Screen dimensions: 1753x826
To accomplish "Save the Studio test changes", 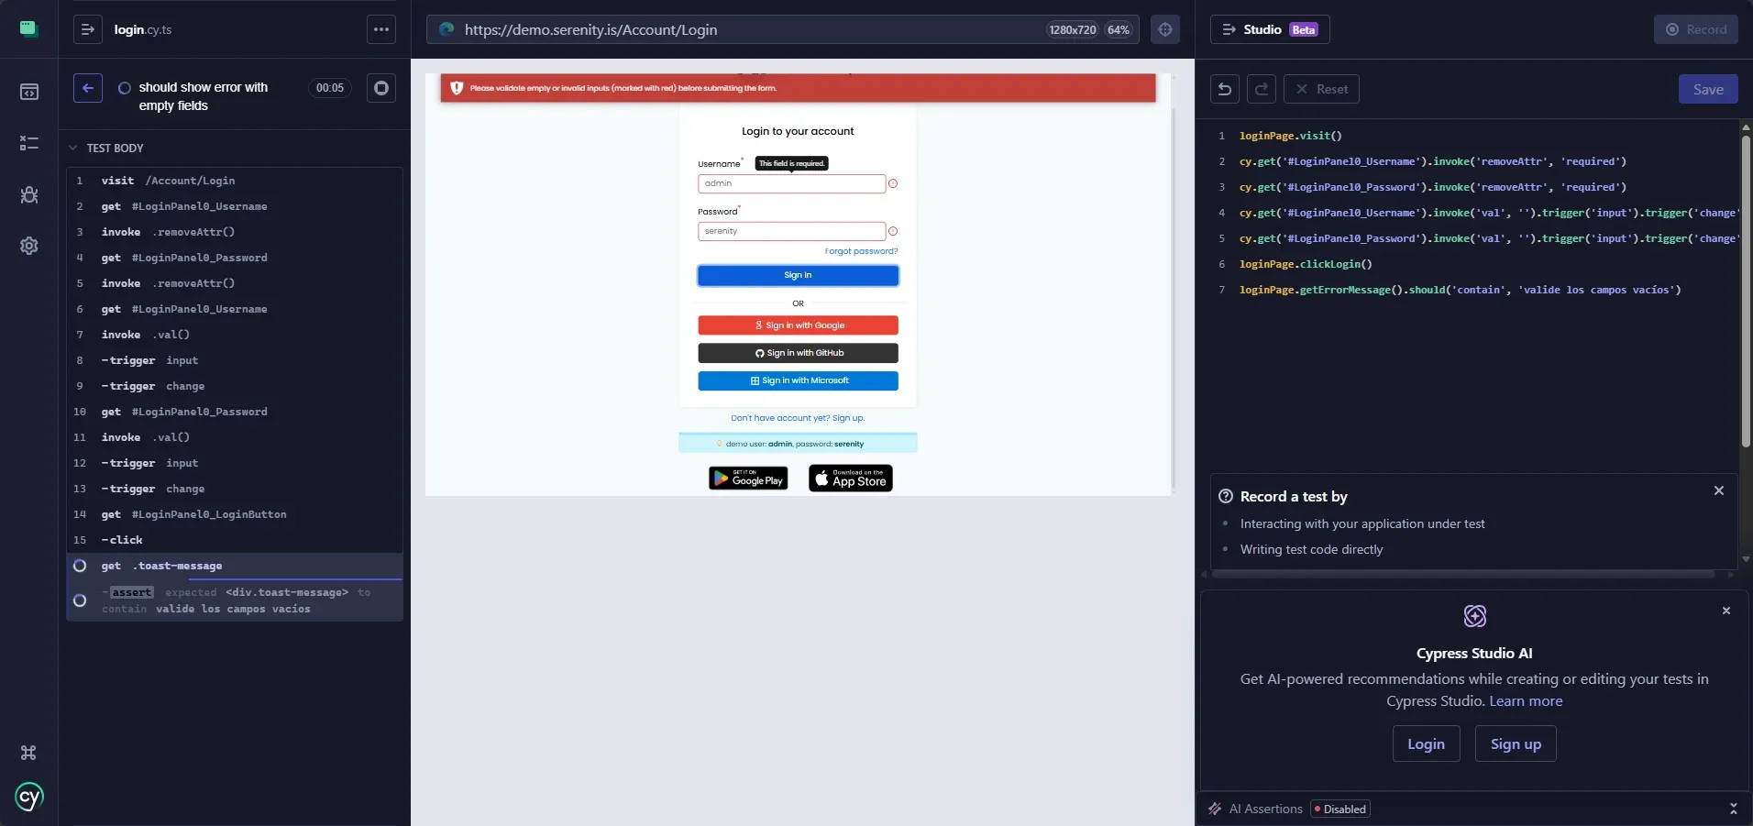I will pos(1708,89).
